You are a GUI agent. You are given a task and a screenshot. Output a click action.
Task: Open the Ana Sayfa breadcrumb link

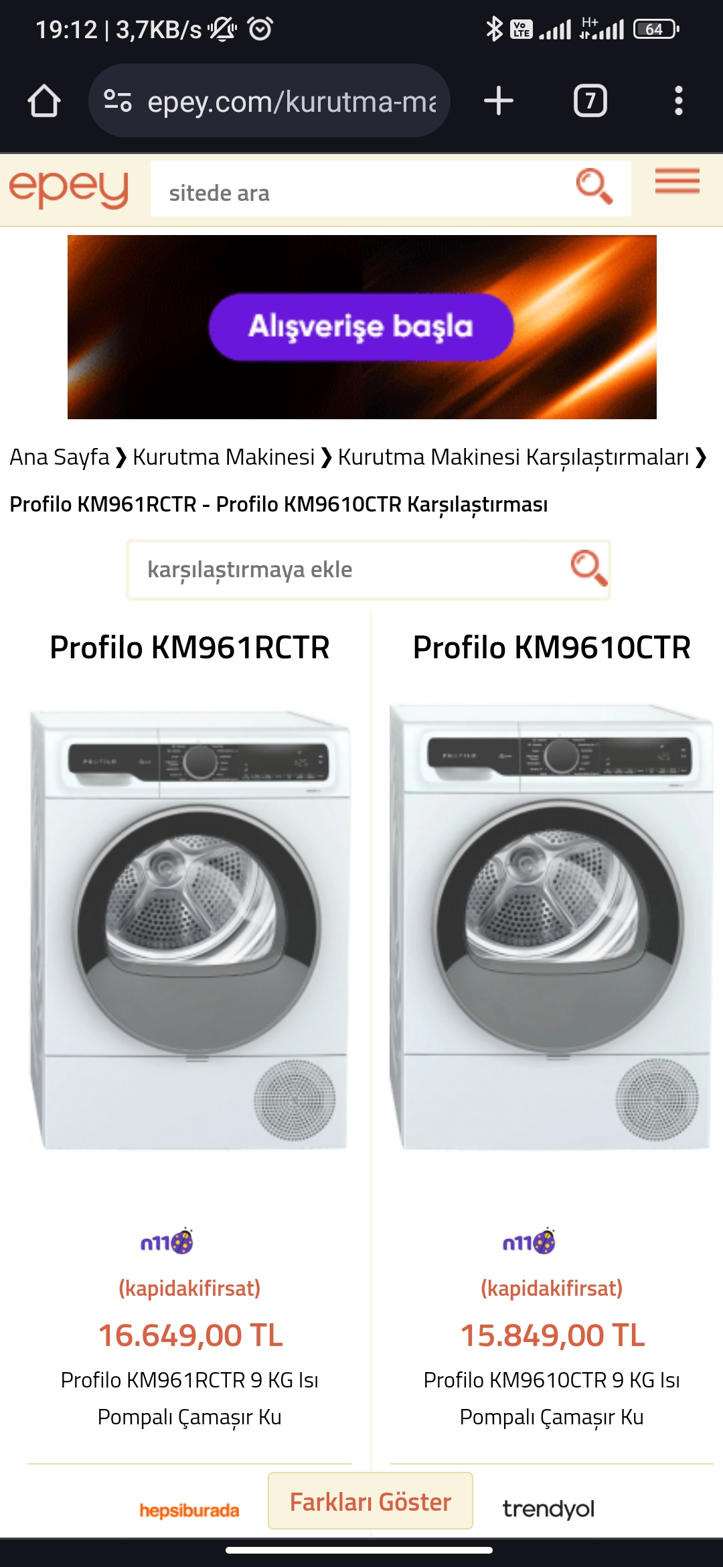coord(60,457)
